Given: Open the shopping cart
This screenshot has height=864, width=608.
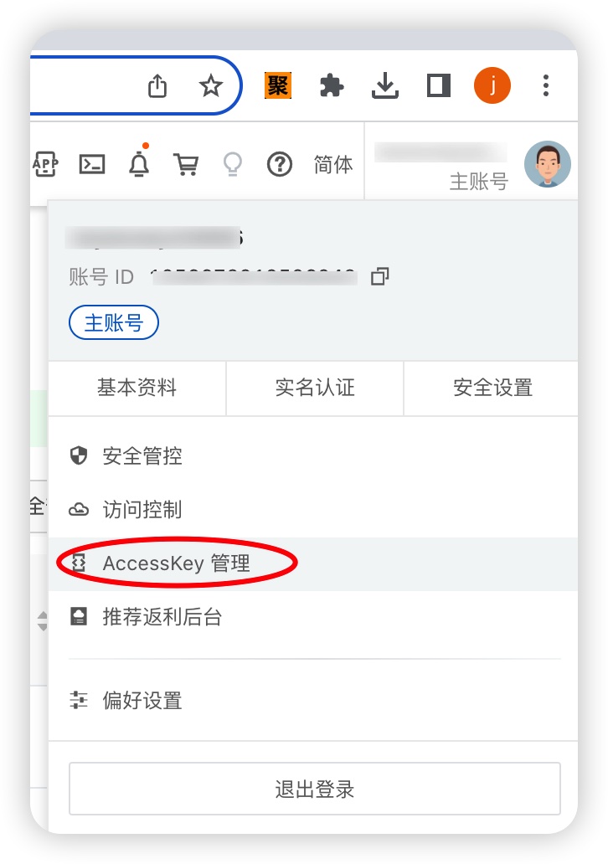Looking at the screenshot, I should coord(186,164).
